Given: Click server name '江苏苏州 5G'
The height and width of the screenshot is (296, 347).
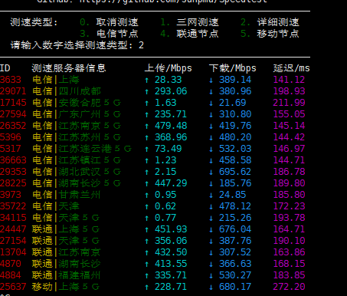Looking at the screenshot, I should click(90, 137).
